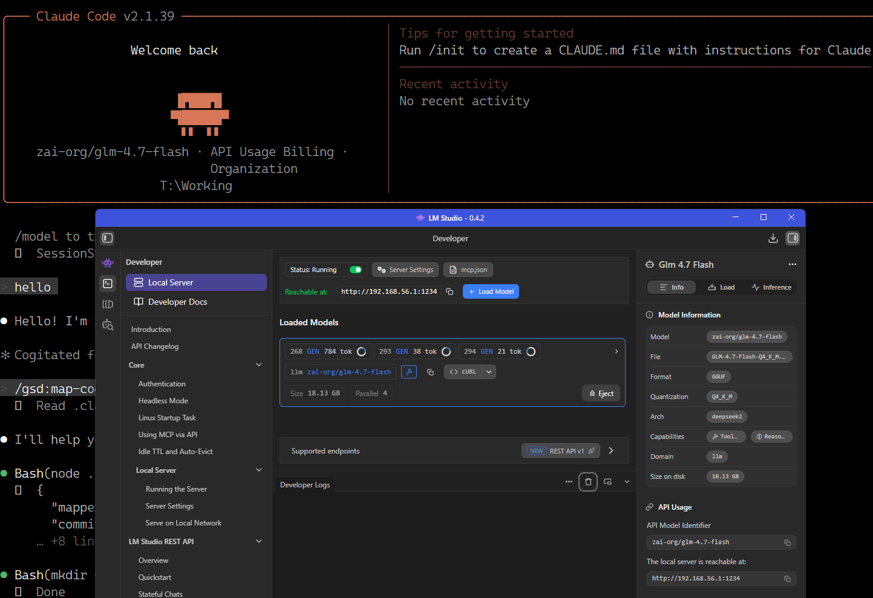Viewport: 873px width, 598px height.
Task: Click the blue Load Model button
Action: click(491, 291)
